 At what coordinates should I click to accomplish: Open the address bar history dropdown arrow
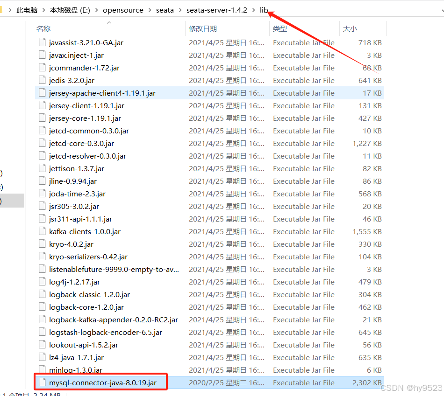(442, 11)
